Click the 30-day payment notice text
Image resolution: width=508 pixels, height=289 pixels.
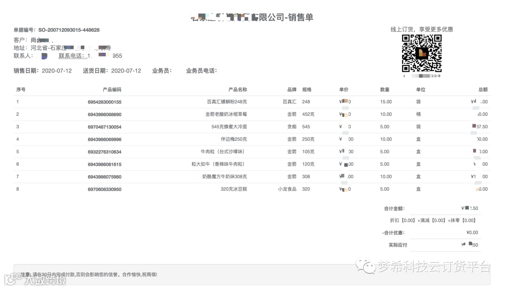coord(89,275)
